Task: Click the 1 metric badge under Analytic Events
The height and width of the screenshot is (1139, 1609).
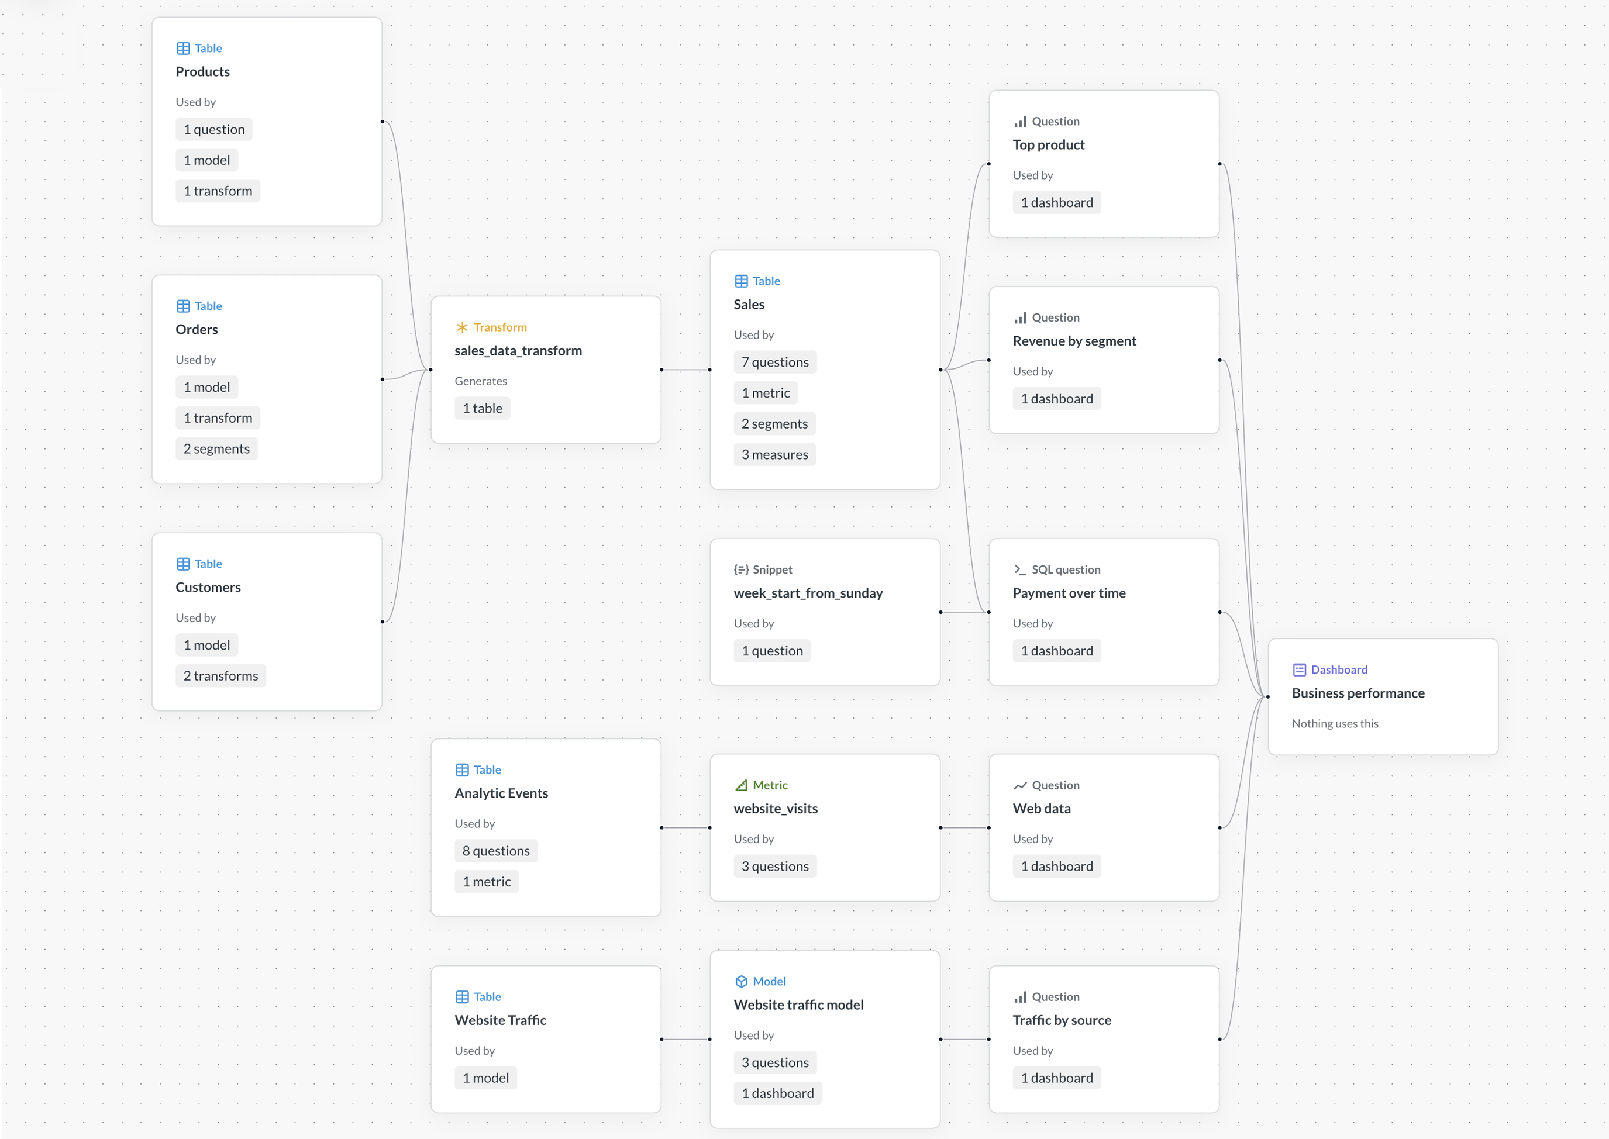Action: pos(486,882)
